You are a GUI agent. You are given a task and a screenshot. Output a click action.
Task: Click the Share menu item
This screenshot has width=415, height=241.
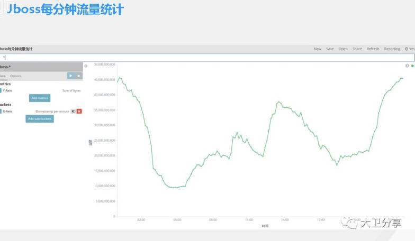click(357, 49)
